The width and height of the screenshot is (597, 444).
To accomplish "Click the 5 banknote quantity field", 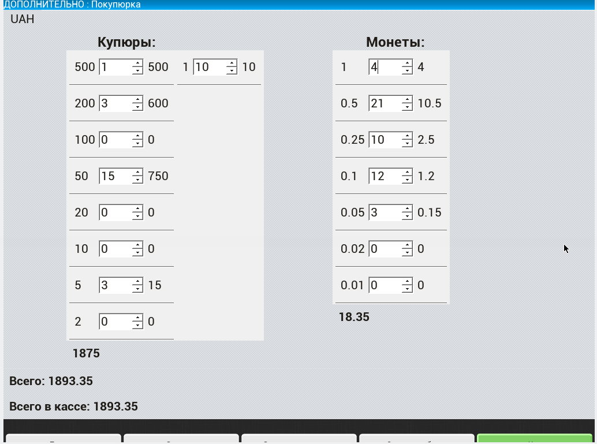I will click(115, 285).
